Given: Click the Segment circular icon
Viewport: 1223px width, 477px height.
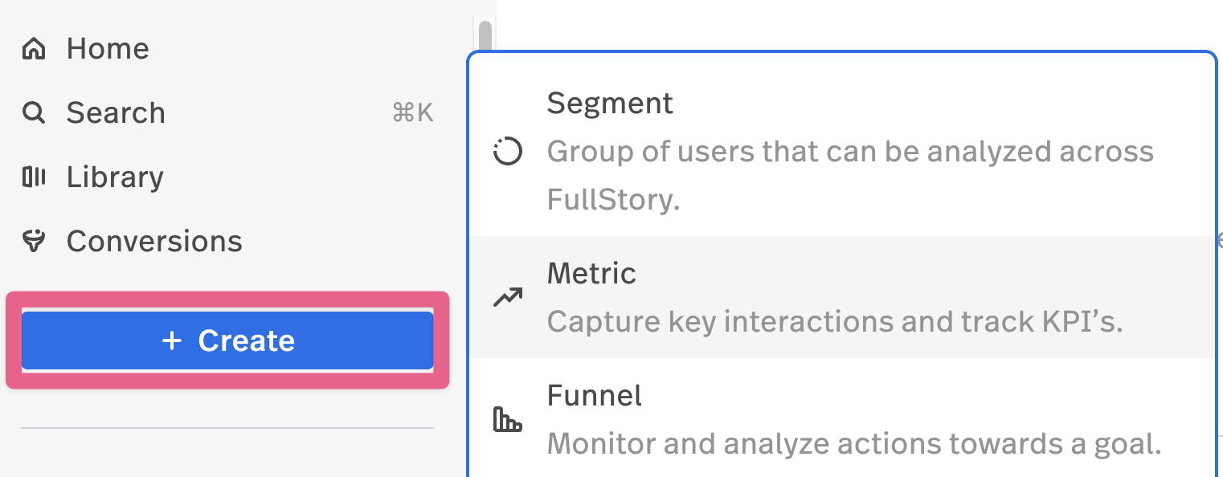Looking at the screenshot, I should [x=507, y=151].
